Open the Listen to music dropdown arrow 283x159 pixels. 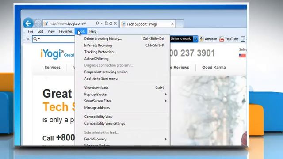(x=195, y=39)
